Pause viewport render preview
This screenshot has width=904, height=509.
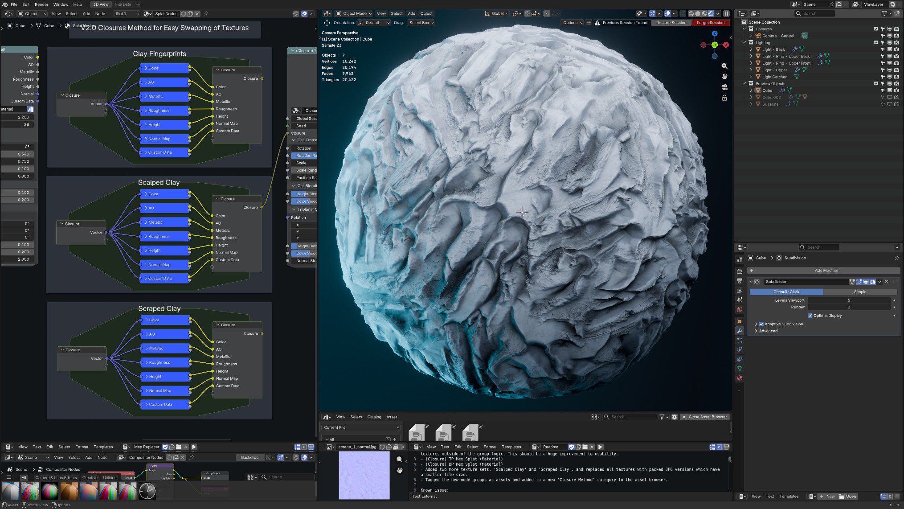pos(726,13)
